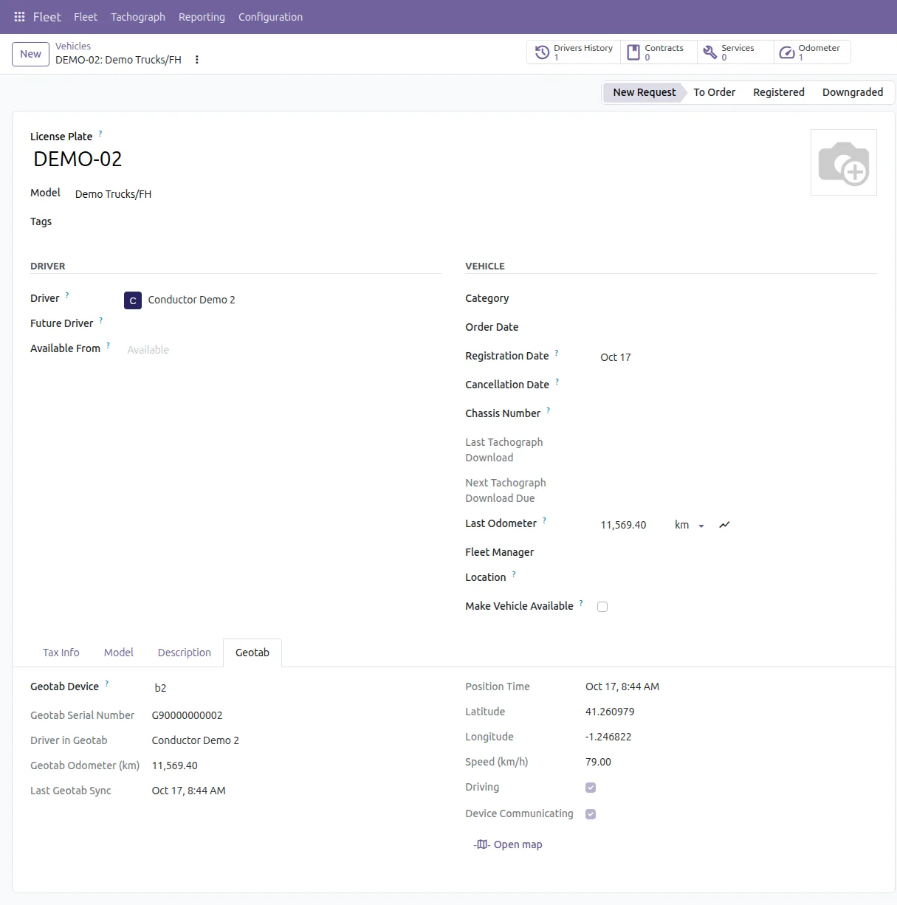The height and width of the screenshot is (905, 897).
Task: Show help tooltip for Future Driver
Action: coord(101,320)
